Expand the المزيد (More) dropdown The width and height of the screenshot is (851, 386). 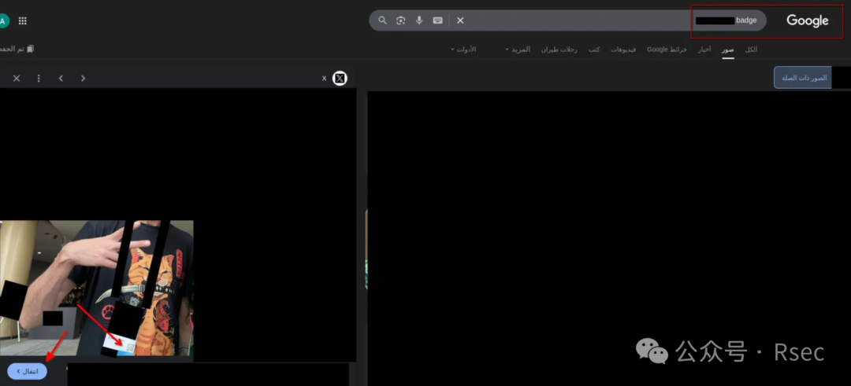[x=518, y=50]
